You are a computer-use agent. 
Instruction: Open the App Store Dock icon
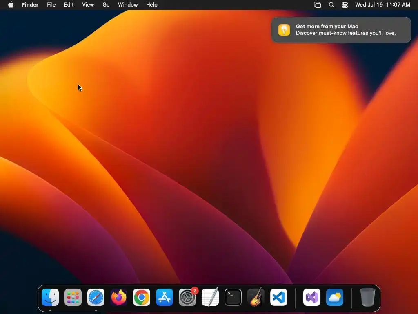coord(165,297)
